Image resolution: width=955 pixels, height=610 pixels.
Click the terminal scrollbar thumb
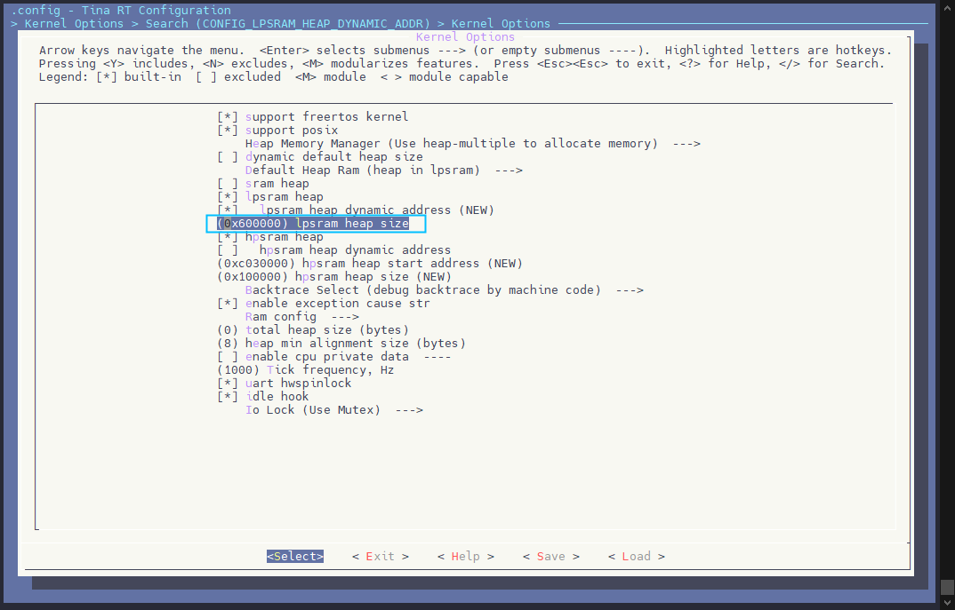[x=947, y=588]
